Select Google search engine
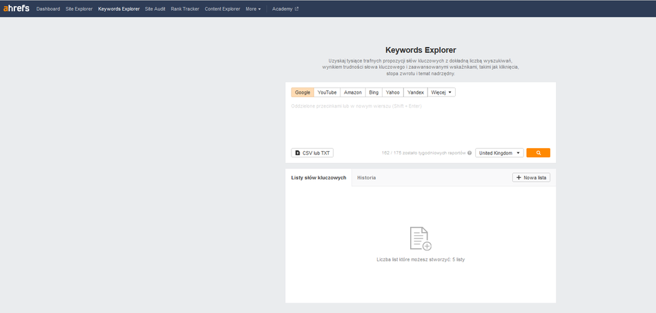The width and height of the screenshot is (656, 313). coord(302,92)
